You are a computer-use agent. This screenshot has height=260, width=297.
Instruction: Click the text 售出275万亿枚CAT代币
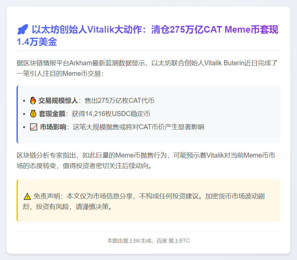119,101
